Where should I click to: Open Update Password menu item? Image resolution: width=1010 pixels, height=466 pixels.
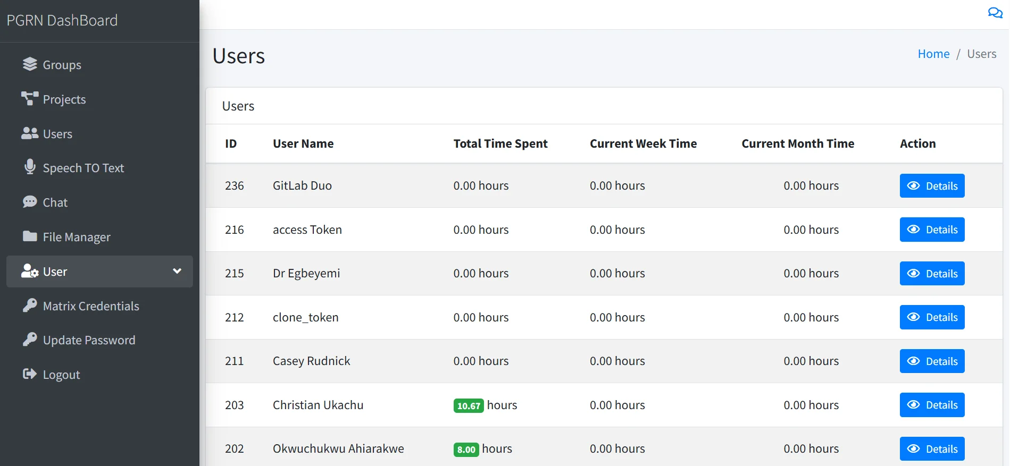pyautogui.click(x=89, y=340)
